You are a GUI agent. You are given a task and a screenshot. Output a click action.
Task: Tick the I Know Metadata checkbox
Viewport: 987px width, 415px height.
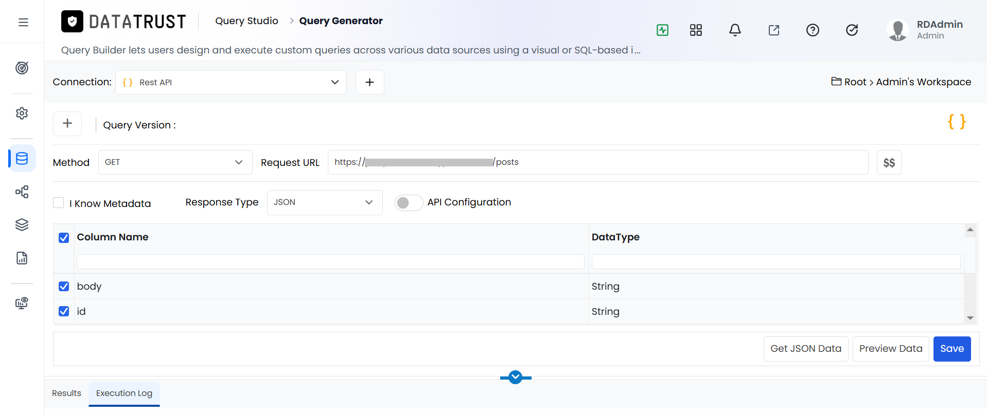(x=59, y=203)
